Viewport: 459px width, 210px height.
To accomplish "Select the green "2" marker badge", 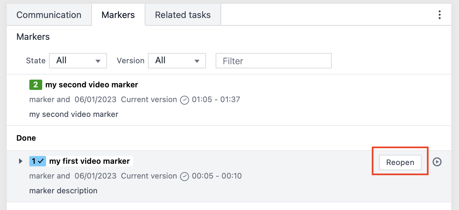I will 35,85.
